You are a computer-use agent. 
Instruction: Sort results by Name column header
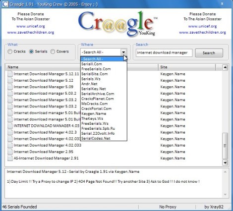pos(82,67)
